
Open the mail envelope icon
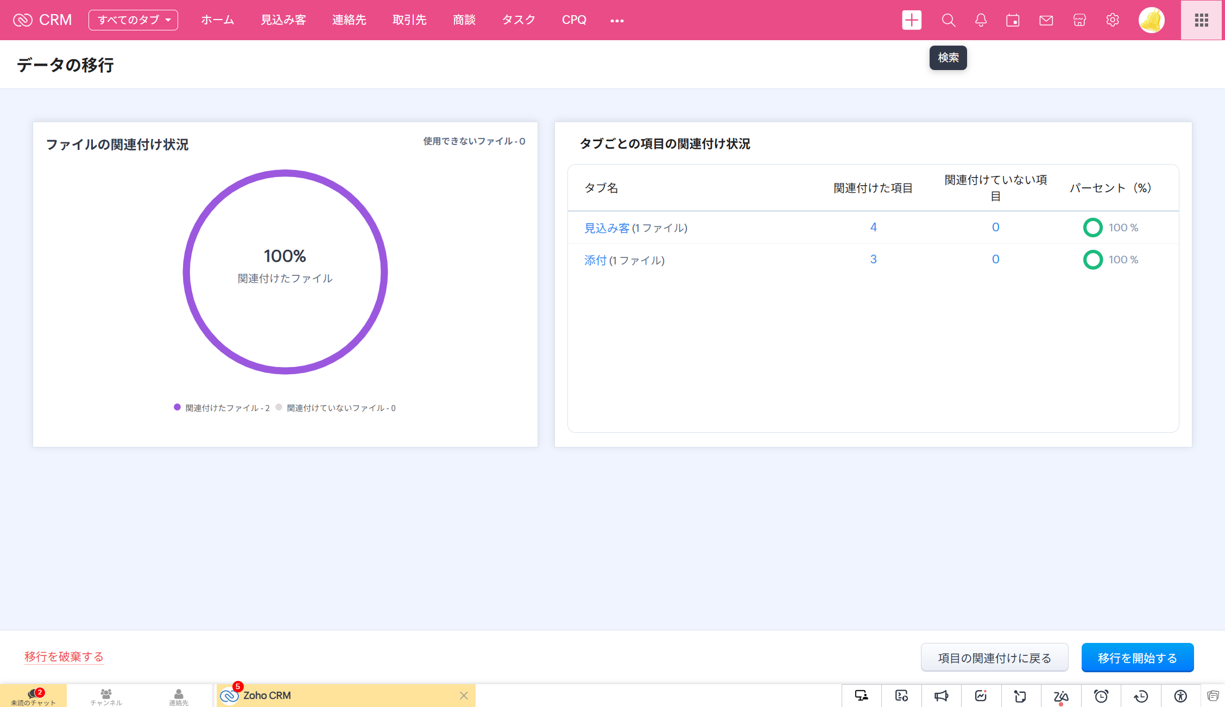click(1046, 21)
